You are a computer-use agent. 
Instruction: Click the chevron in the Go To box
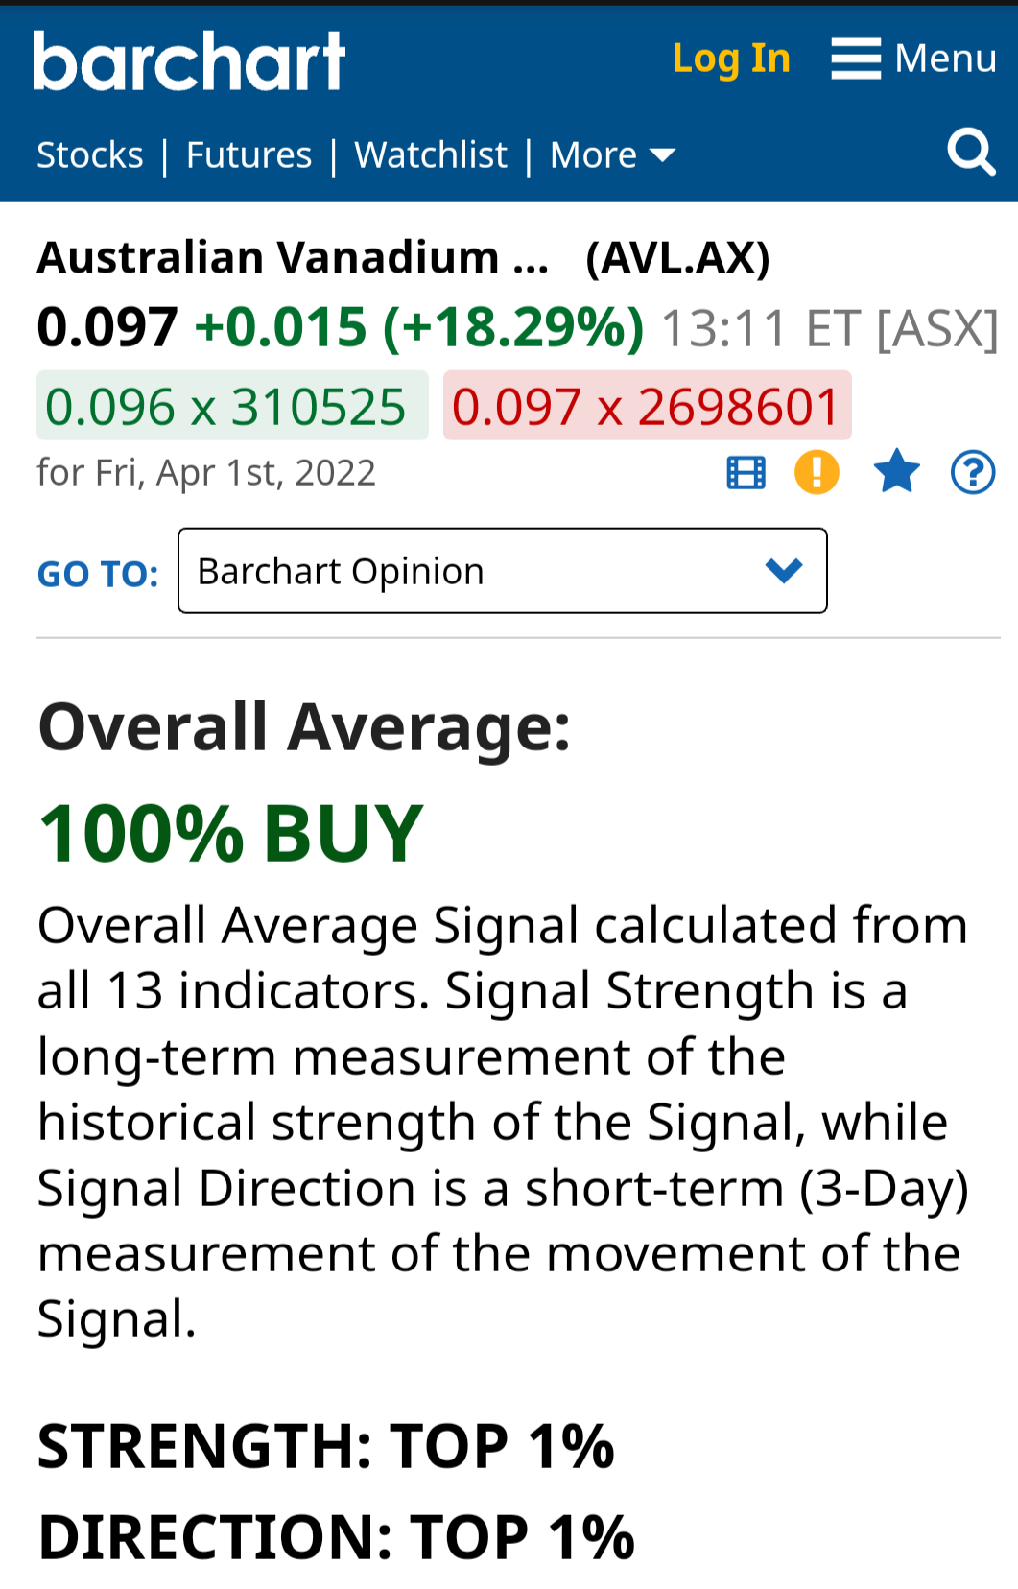784,571
